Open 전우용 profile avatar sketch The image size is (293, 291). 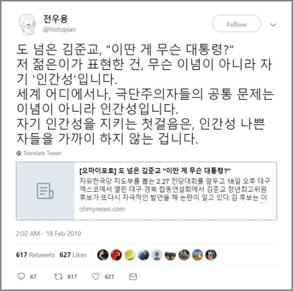(x=28, y=24)
